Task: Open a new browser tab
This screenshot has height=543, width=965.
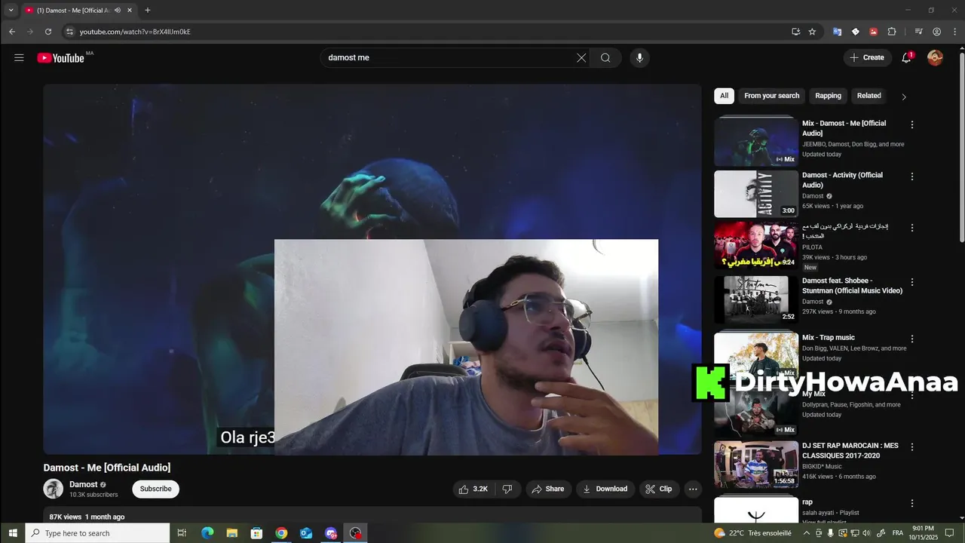Action: (x=147, y=11)
